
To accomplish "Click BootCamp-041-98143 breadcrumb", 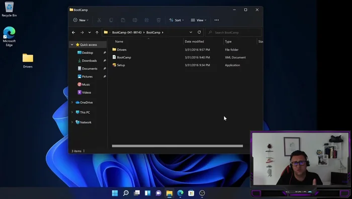I will click(127, 33).
